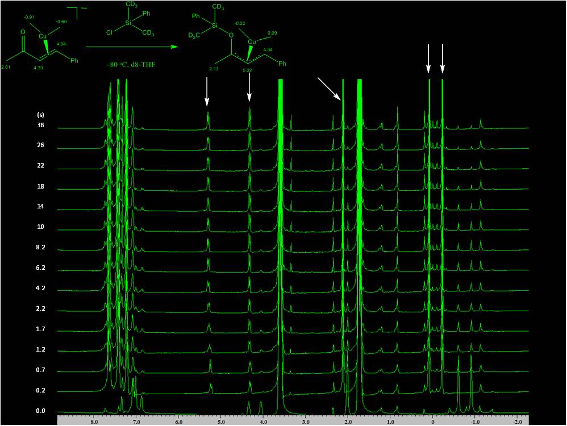
Task: Click the -2.0 tick on the ppm axis
Action: click(517, 422)
